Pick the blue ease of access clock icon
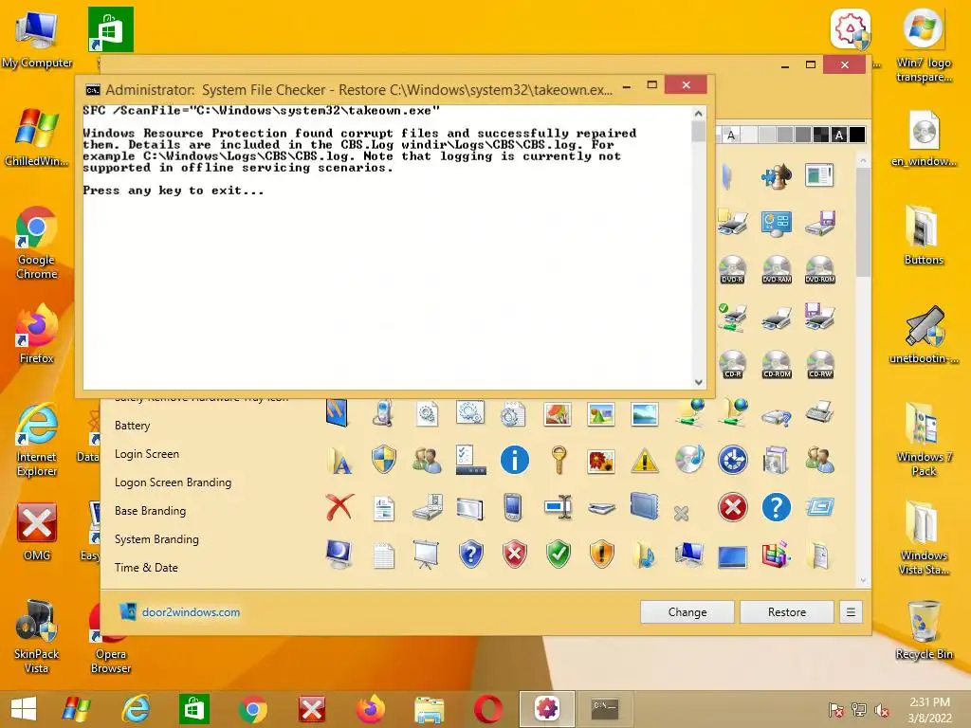Screen dimensions: 971x728 [x=733, y=460]
